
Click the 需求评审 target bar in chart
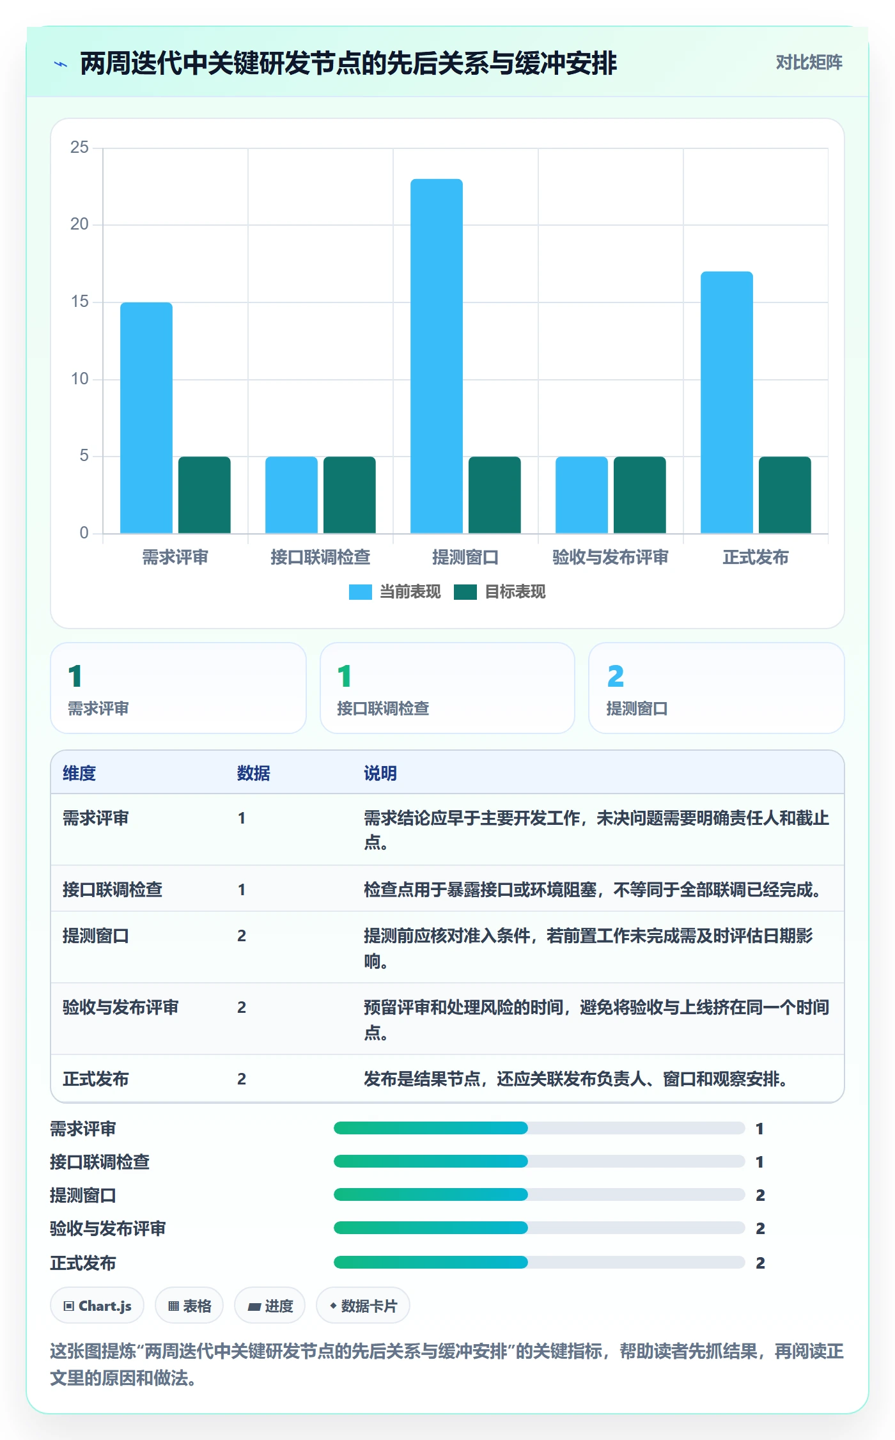point(205,495)
